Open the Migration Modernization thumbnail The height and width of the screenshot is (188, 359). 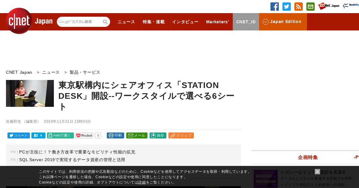[x=266, y=179]
